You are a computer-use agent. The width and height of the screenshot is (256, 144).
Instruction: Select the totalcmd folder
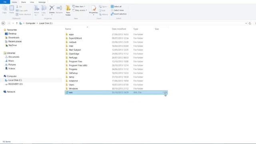coord(116,81)
